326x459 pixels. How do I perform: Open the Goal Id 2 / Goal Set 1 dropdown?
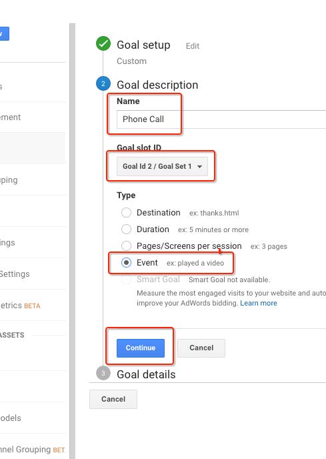162,166
